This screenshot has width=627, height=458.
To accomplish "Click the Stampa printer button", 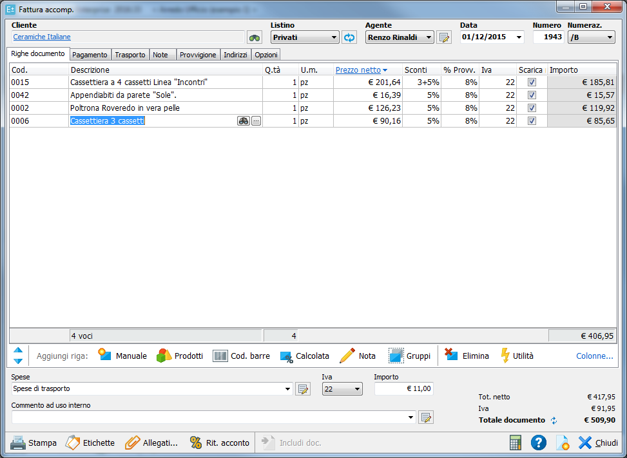I will coord(34,443).
